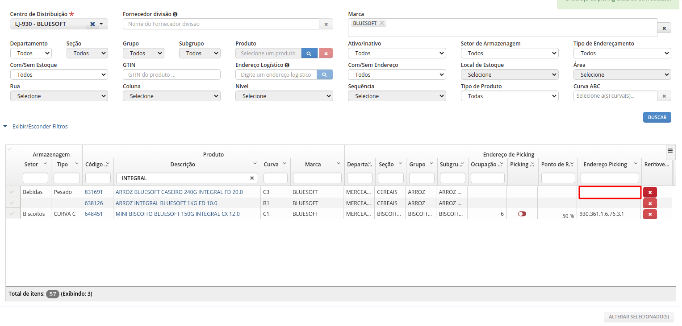This screenshot has width=682, height=326.
Task: Focus the GTIN do produto input
Action: click(x=172, y=75)
